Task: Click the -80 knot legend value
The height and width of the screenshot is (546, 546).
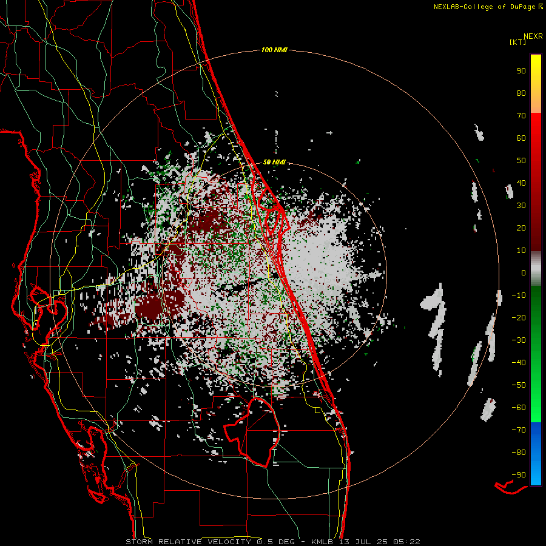Action: (x=519, y=453)
